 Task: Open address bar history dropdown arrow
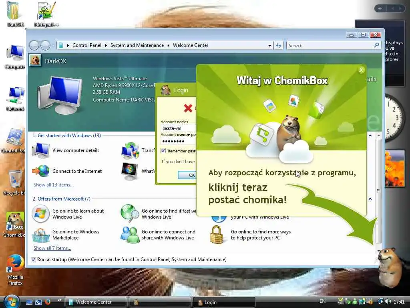tap(269, 46)
